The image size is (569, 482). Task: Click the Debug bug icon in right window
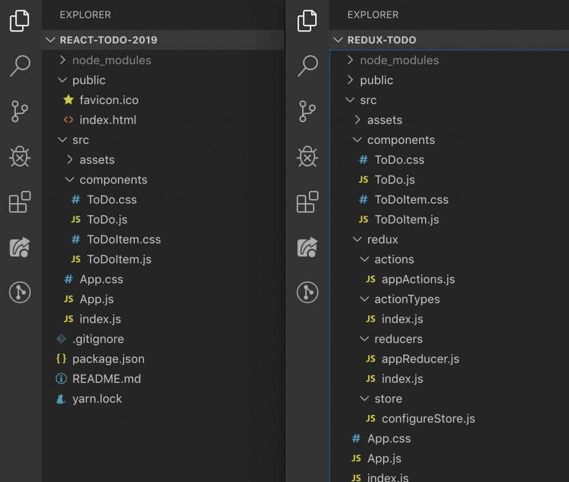[307, 156]
